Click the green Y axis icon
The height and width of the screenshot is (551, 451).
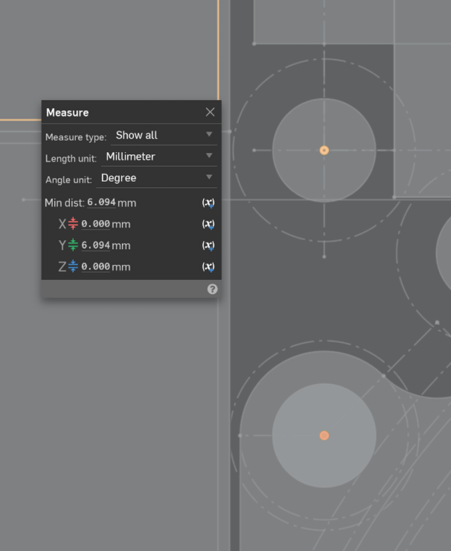(x=73, y=245)
